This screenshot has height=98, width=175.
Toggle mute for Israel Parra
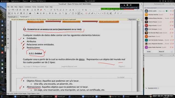click(172, 36)
